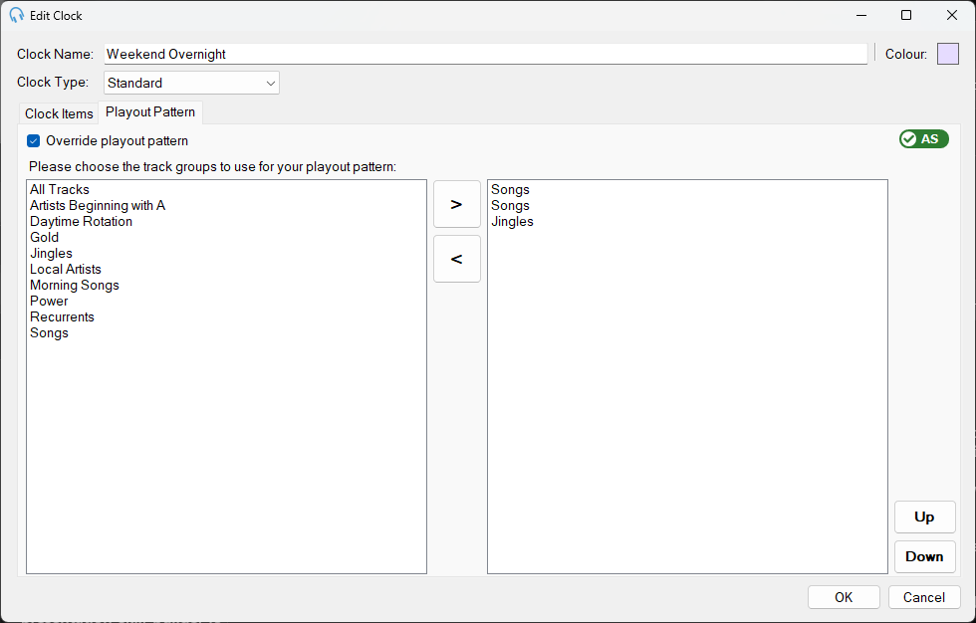
Task: Switch to the Clock Items tab
Action: (x=59, y=113)
